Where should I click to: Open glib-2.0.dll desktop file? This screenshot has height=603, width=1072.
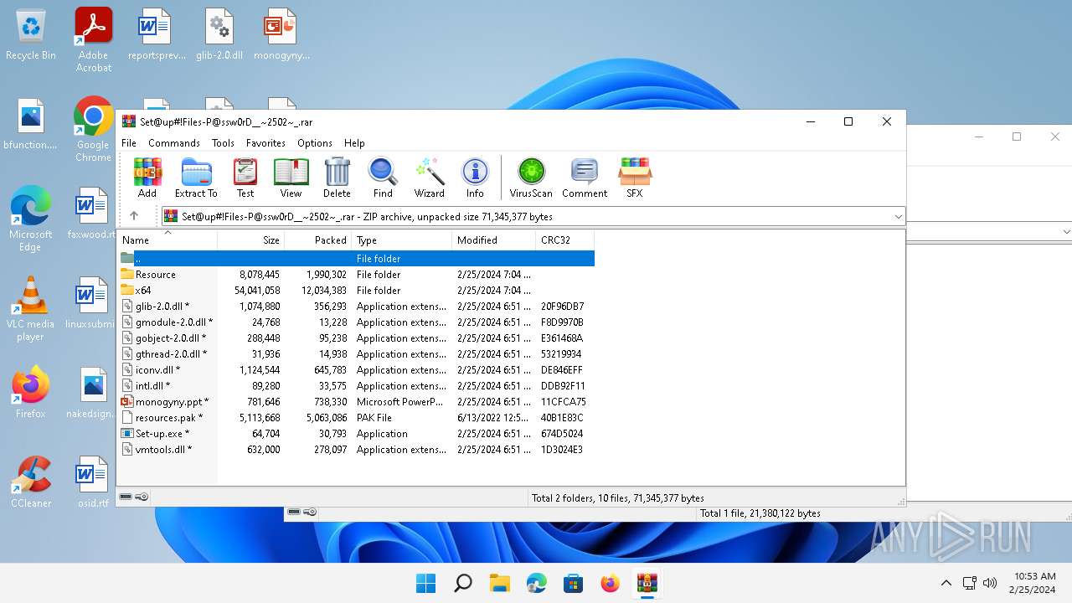click(x=219, y=35)
